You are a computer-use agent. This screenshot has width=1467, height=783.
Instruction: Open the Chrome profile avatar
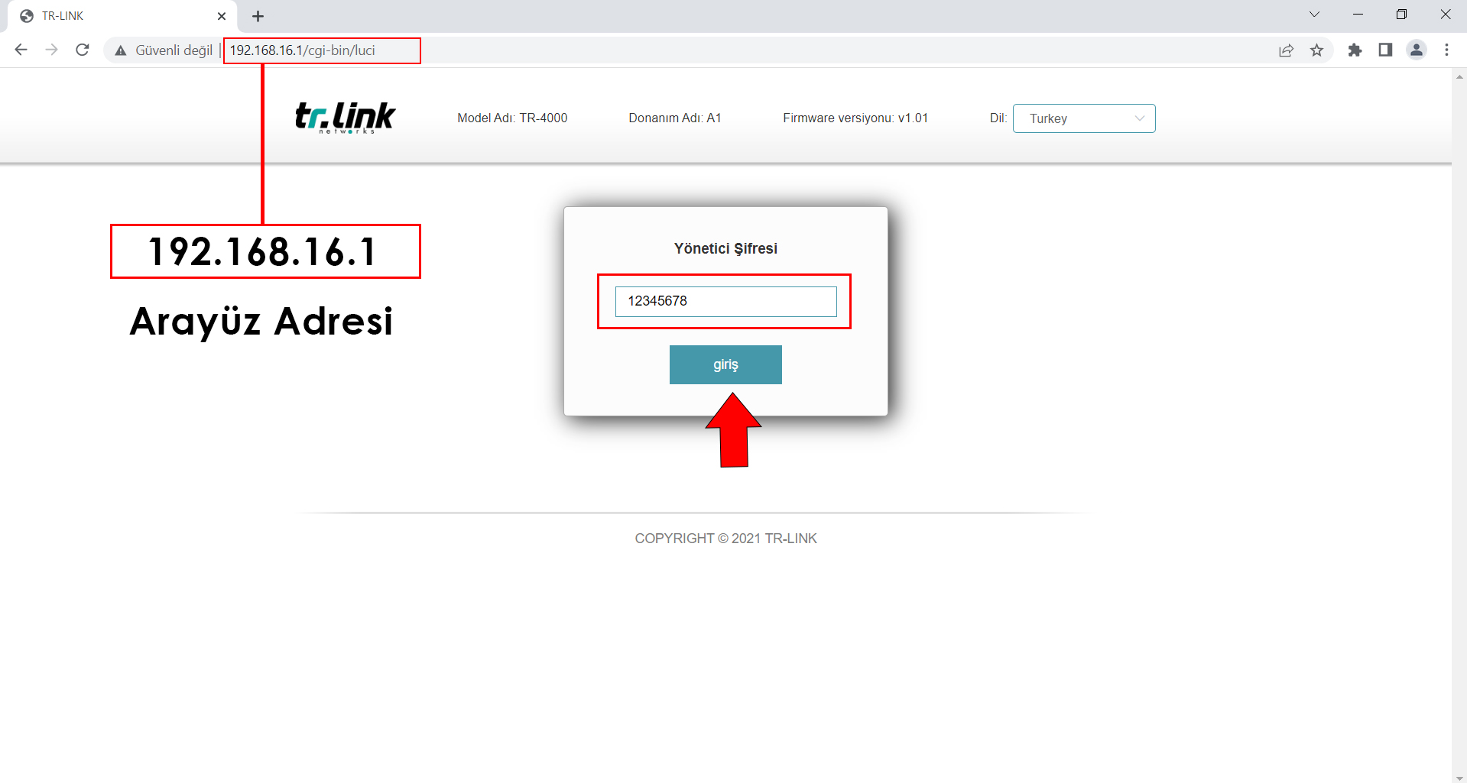(1417, 50)
